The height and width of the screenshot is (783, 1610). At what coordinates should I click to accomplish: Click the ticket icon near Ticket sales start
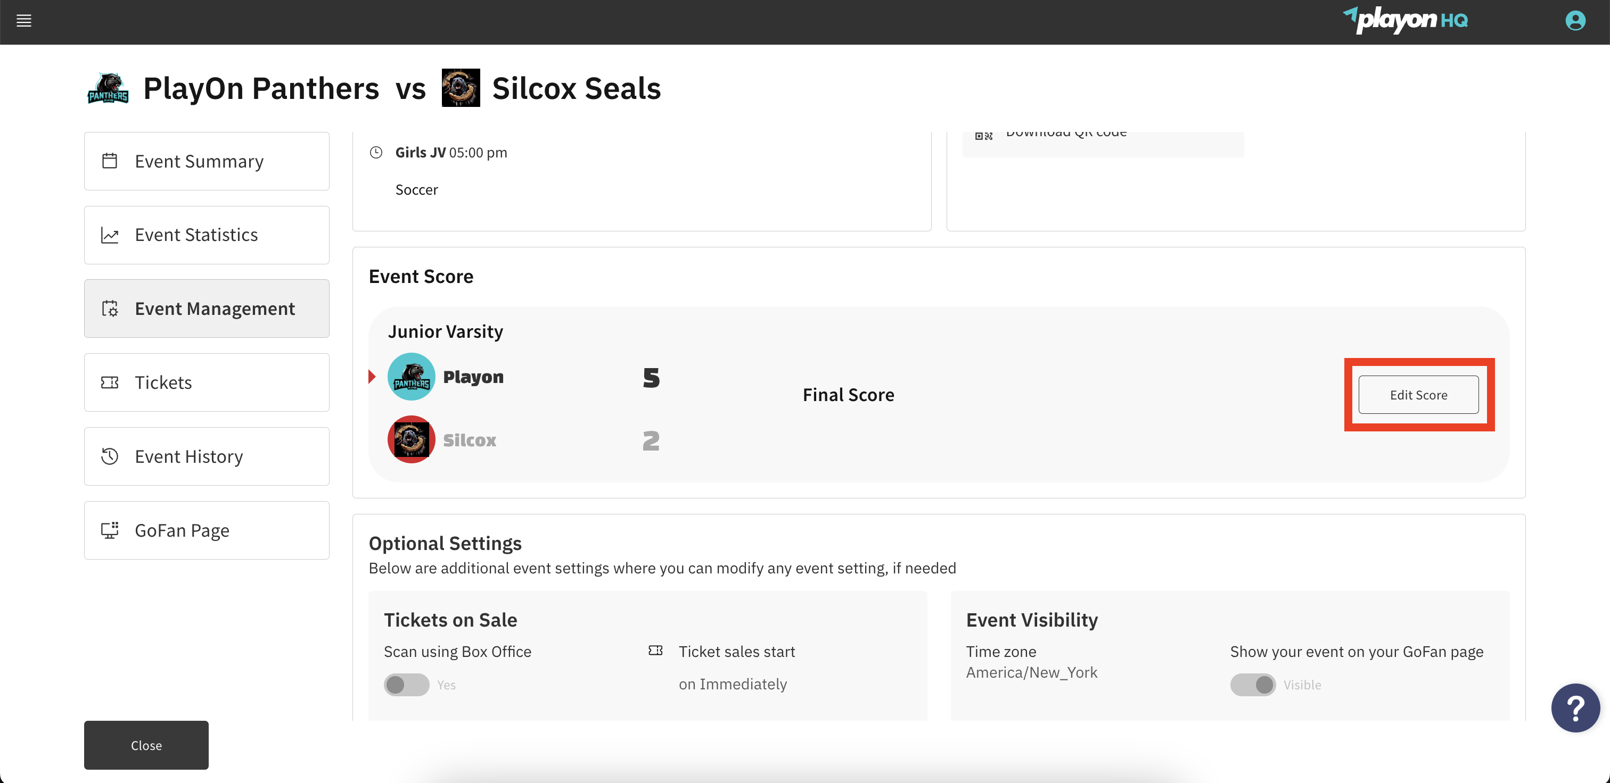point(655,650)
